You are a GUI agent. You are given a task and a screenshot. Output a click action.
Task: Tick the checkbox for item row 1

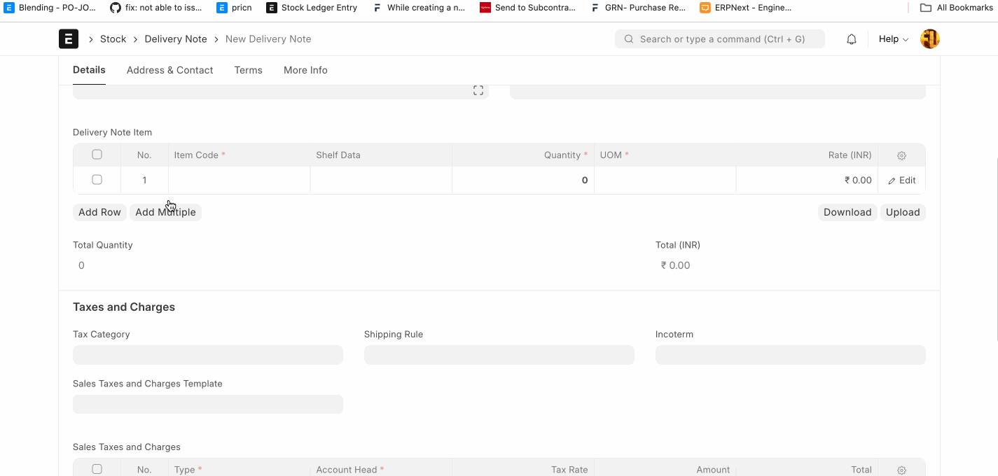pos(97,180)
